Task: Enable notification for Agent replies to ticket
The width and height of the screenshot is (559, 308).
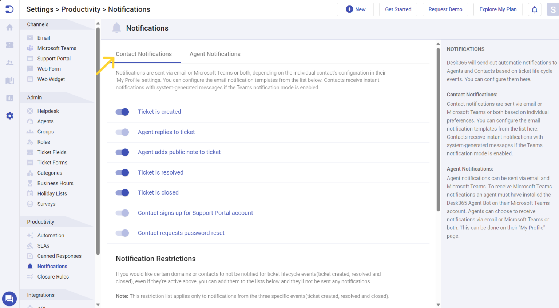Action: tap(122, 132)
